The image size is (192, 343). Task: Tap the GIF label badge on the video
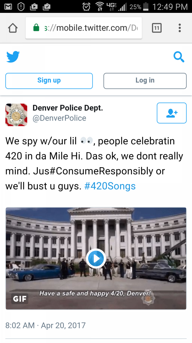20,299
